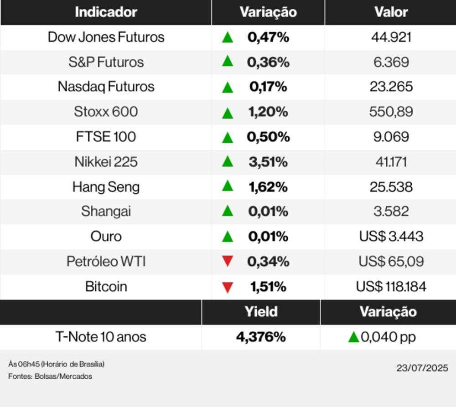Image resolution: width=456 pixels, height=407 pixels.
Task: Click the green up arrow beside Nikkei 225
Action: tap(228, 162)
